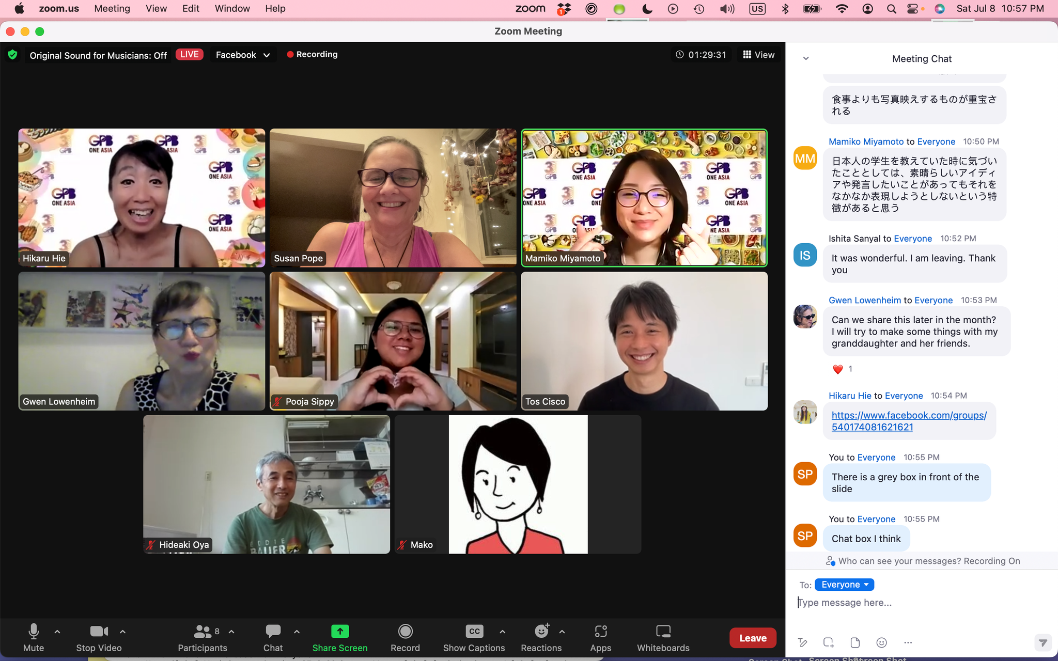
Task: Open Spotlight search magnifier
Action: (892, 9)
